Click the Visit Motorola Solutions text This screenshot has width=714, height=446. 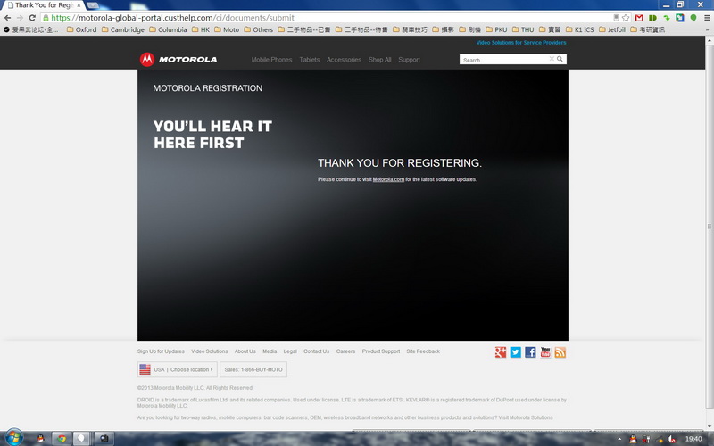[526, 417]
